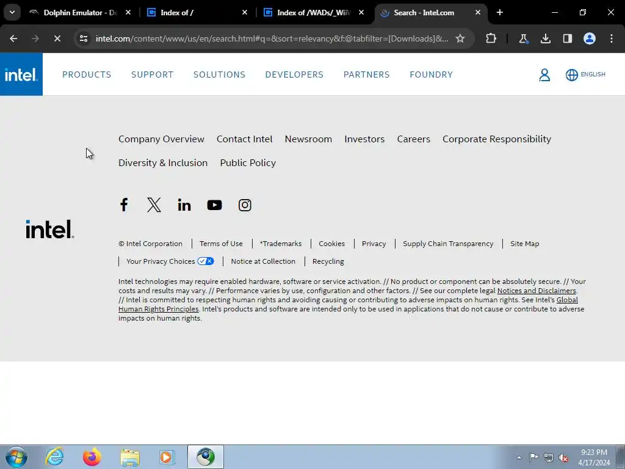
Task: Launch Internet Explorer from the taskbar
Action: pyautogui.click(x=54, y=457)
